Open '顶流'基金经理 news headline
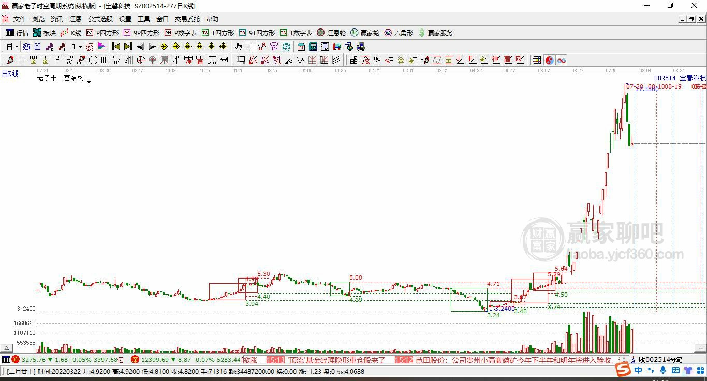The height and width of the screenshot is (381, 707). 337,360
